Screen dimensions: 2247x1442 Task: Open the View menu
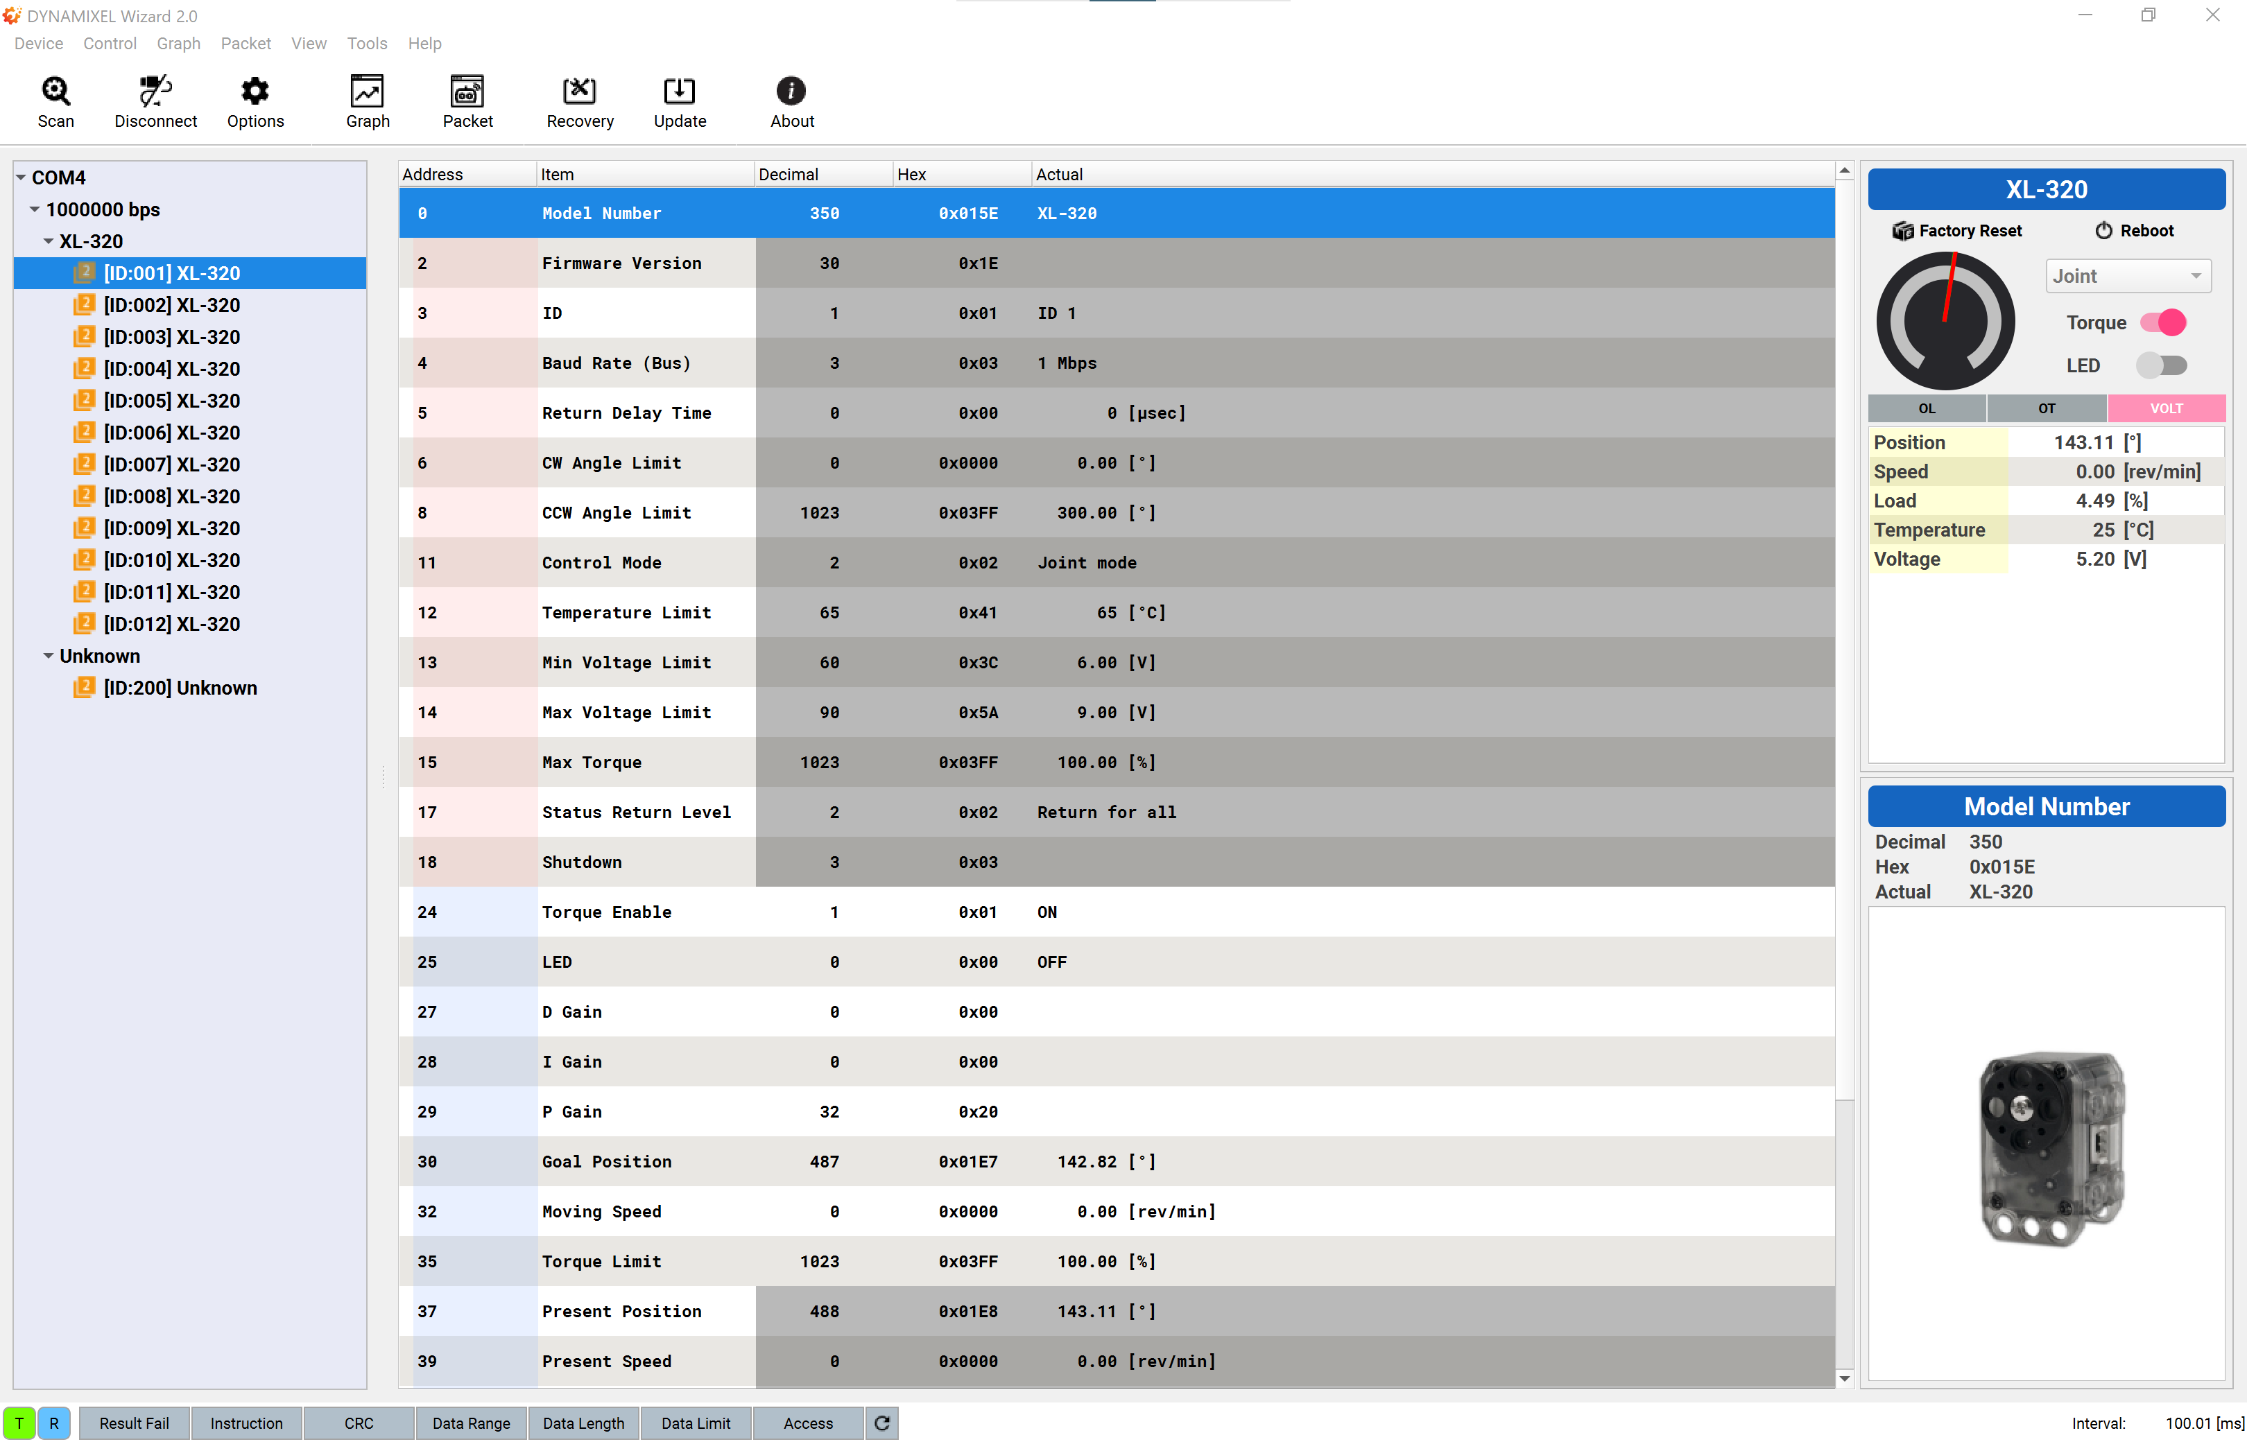(308, 43)
